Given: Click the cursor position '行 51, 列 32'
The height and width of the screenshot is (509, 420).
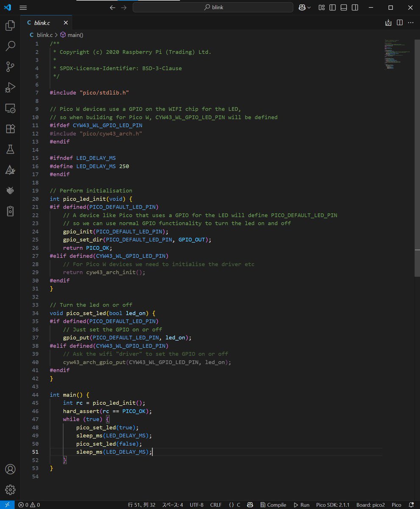Looking at the screenshot, I should coord(142,505).
